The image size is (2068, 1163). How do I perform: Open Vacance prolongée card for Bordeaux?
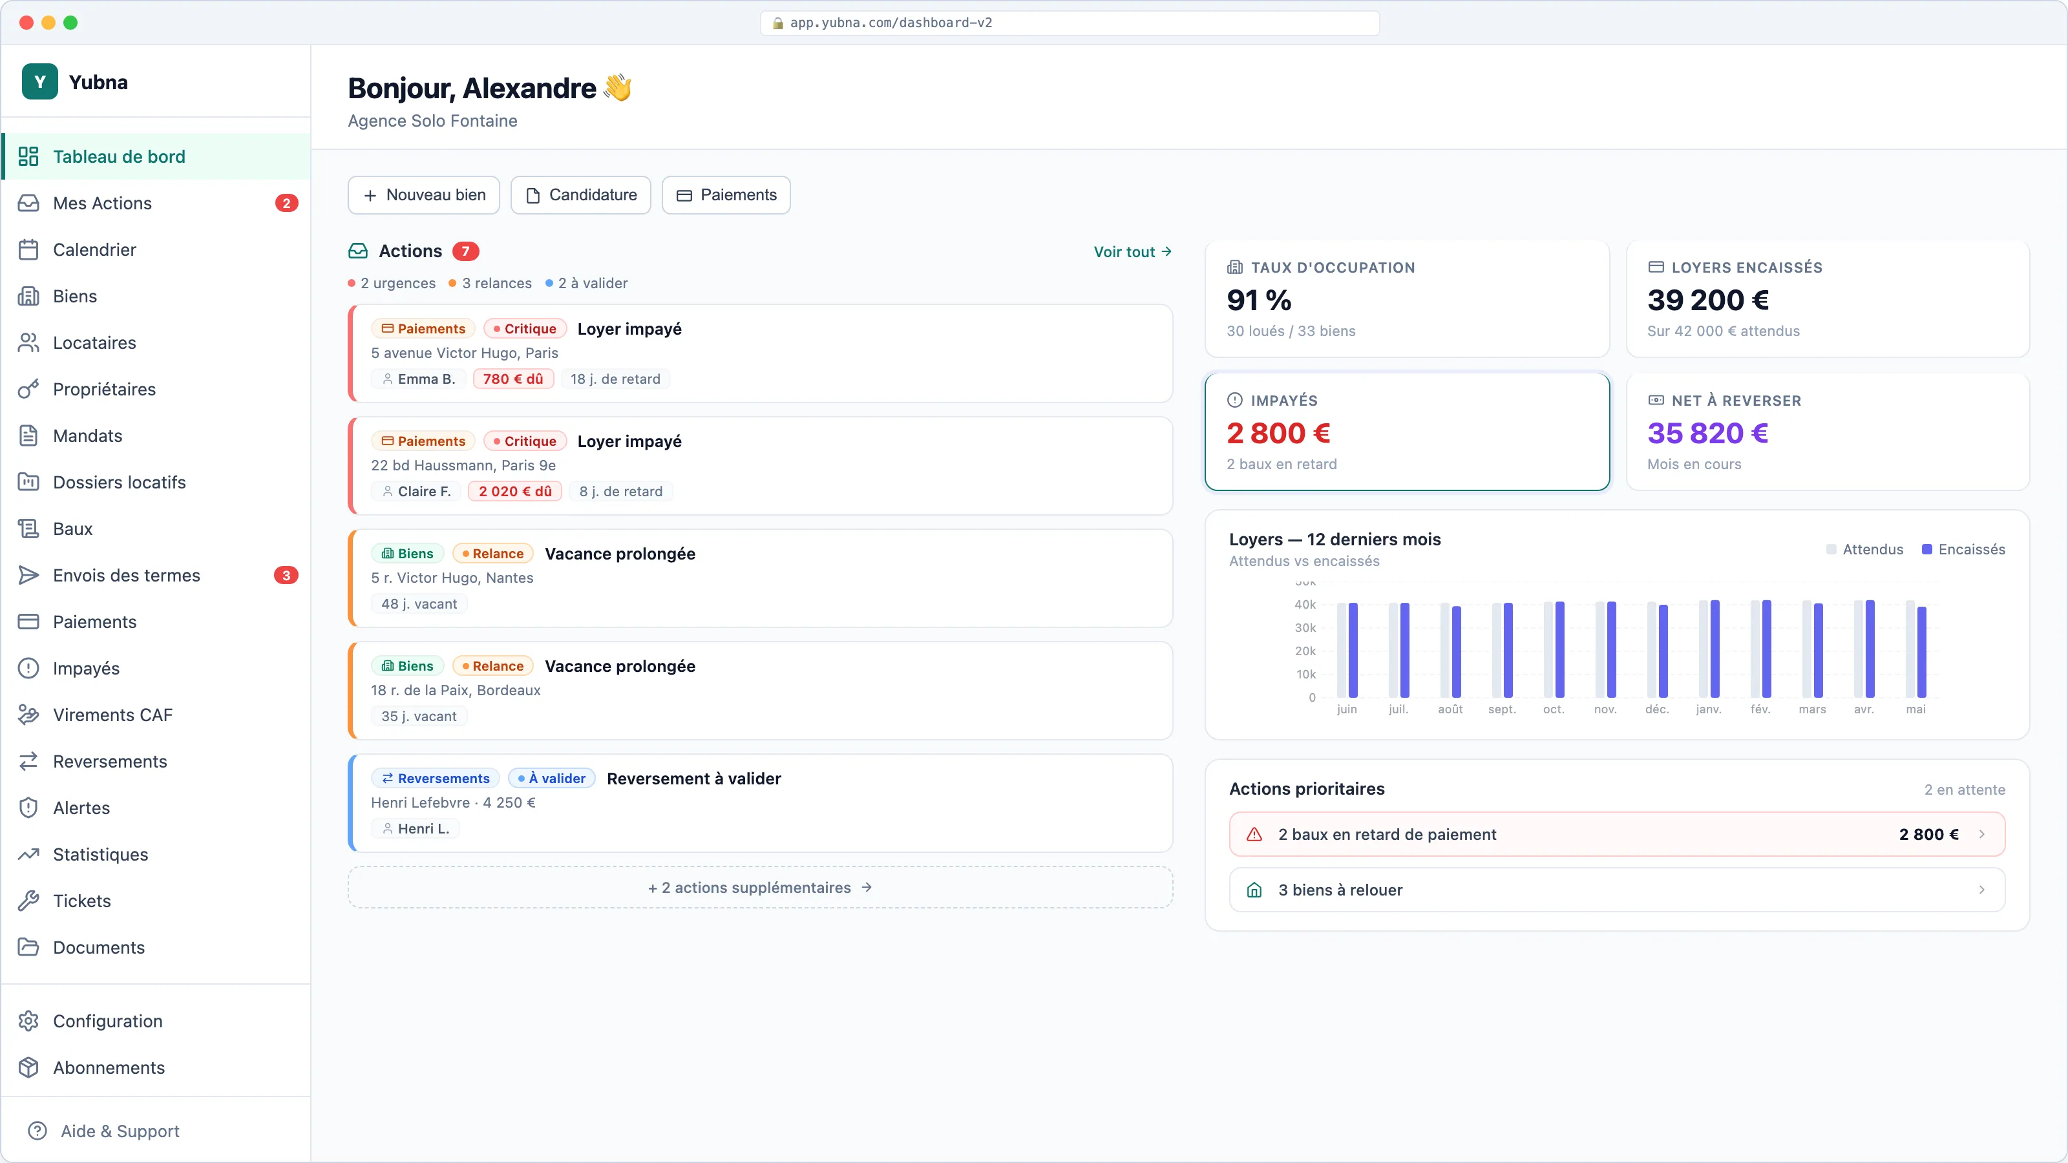tap(760, 690)
